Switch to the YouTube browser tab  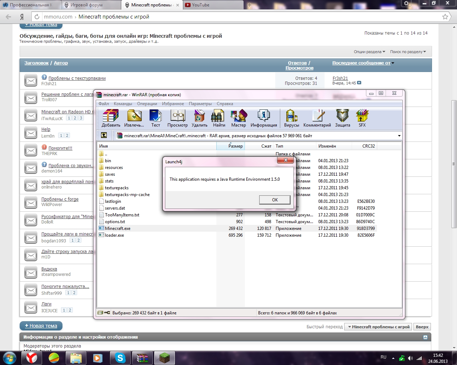[x=213, y=5]
